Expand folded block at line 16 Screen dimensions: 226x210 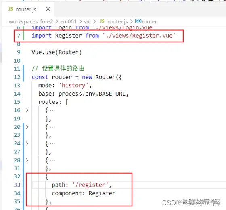click(27, 111)
